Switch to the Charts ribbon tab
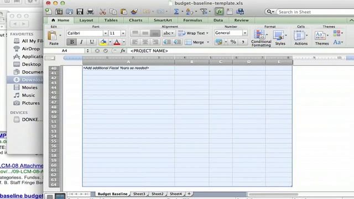Screen dimensions: 354x199 click(x=136, y=20)
